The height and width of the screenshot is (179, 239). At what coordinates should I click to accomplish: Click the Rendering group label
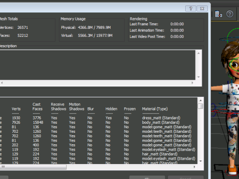pyautogui.click(x=138, y=19)
